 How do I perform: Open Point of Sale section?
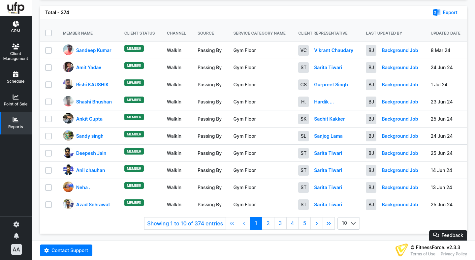16,100
